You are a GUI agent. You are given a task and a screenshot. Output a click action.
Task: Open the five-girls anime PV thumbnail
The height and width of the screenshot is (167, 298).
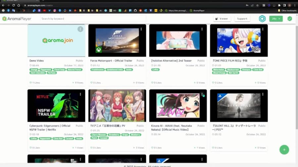(x=117, y=106)
